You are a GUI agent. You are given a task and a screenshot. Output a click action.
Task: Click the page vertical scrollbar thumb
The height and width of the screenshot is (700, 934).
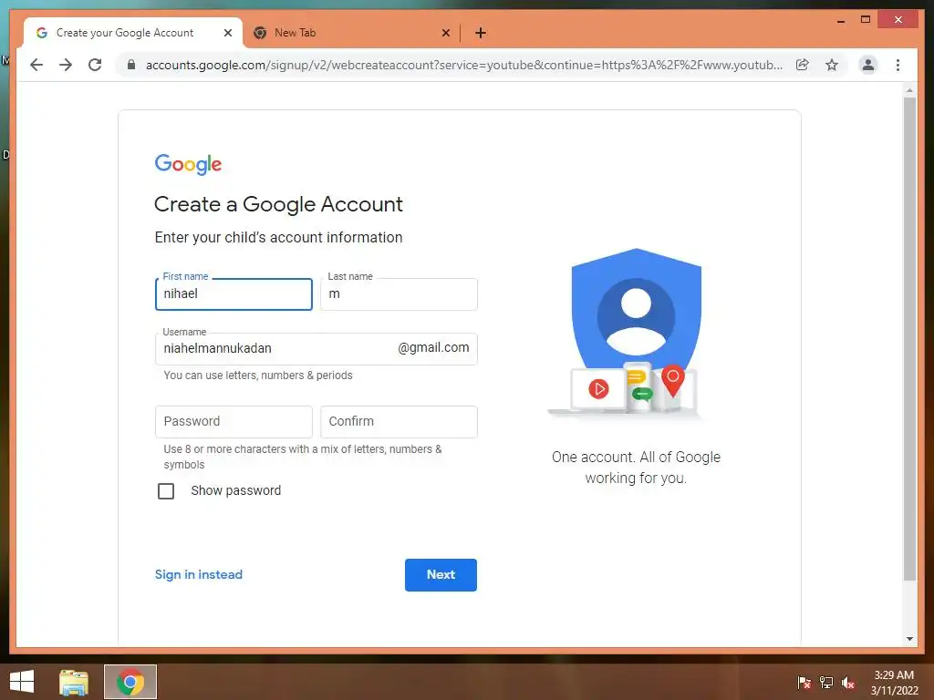pos(909,338)
